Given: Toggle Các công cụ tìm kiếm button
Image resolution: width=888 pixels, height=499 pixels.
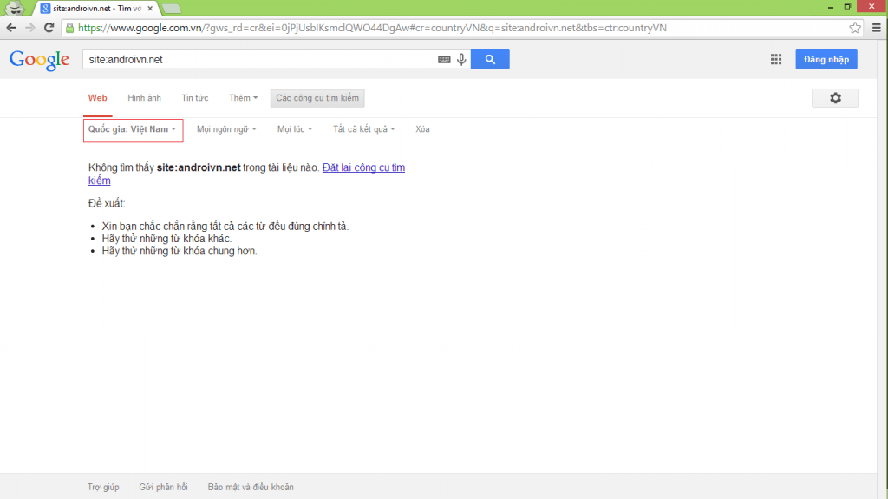Looking at the screenshot, I should pyautogui.click(x=317, y=98).
